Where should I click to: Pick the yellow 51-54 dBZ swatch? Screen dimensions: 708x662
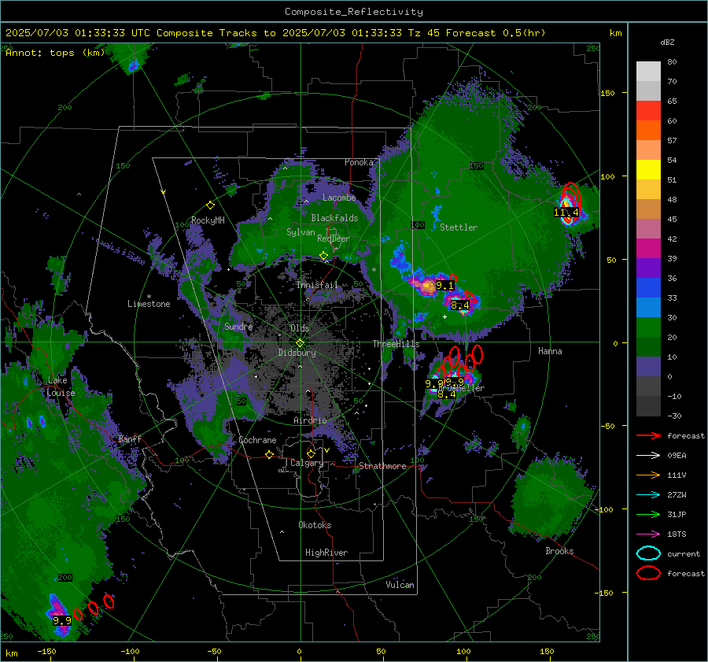[648, 170]
